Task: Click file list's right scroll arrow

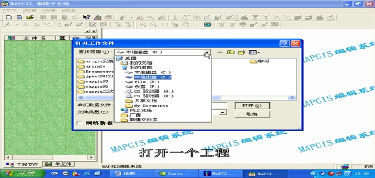Action: 291,97
